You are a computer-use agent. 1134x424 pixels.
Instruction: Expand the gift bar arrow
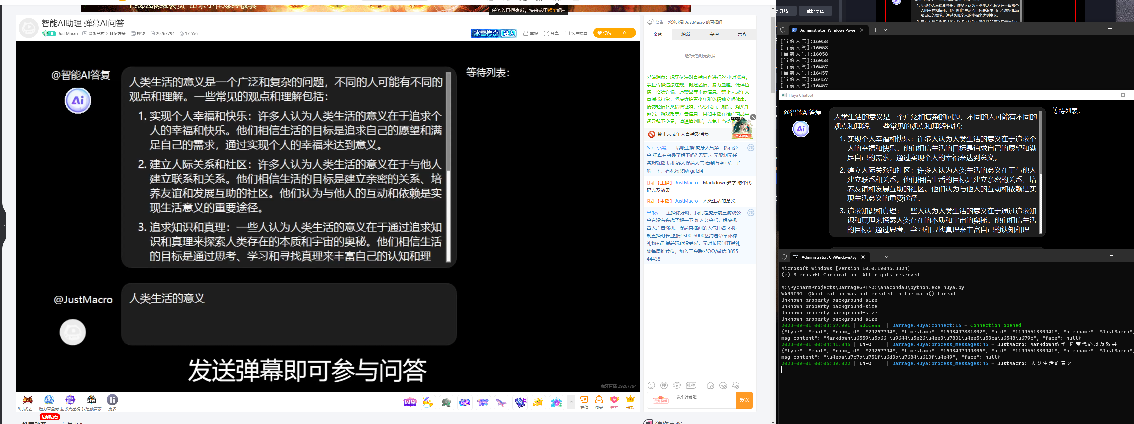click(x=571, y=402)
